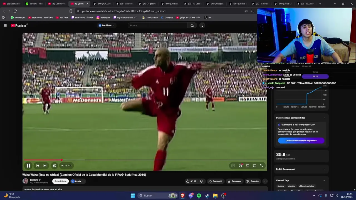Screen dimensions: 356x200
Task: Click Unlock controversial keywords button
Action: pyautogui.click(x=301, y=141)
